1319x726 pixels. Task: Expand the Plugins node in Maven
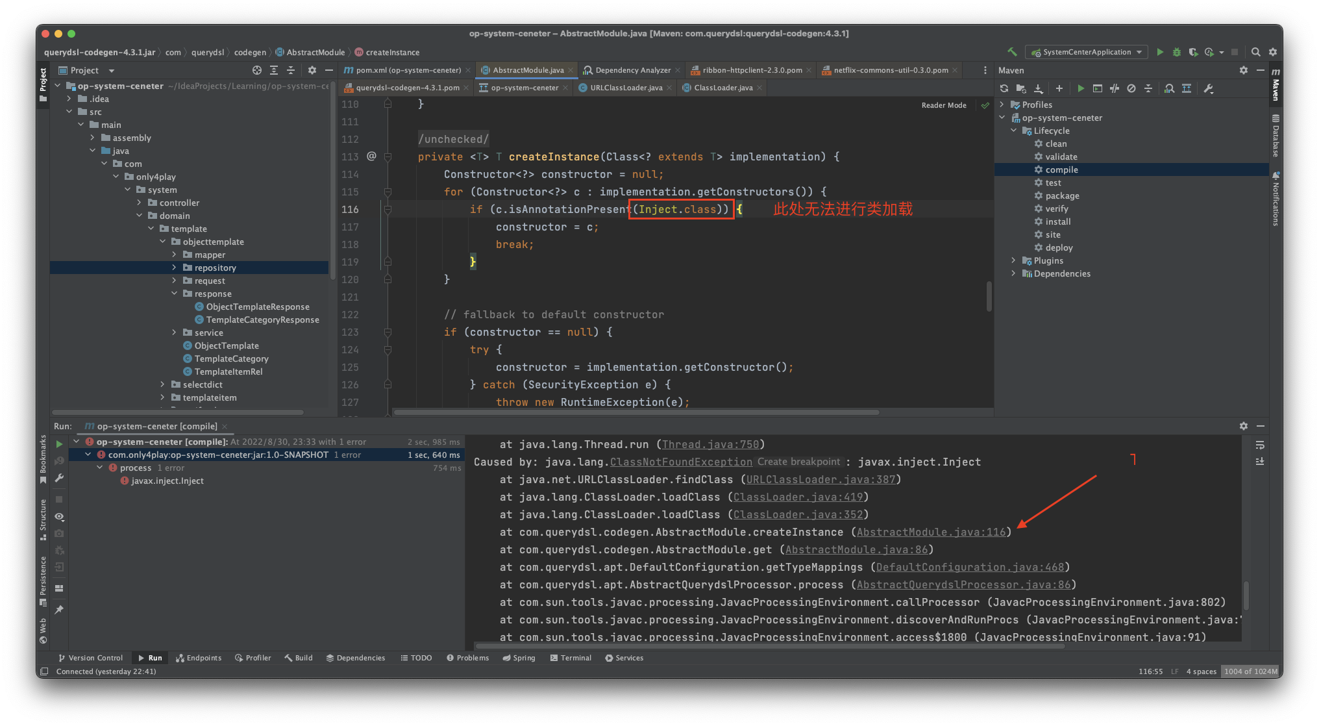click(1014, 260)
